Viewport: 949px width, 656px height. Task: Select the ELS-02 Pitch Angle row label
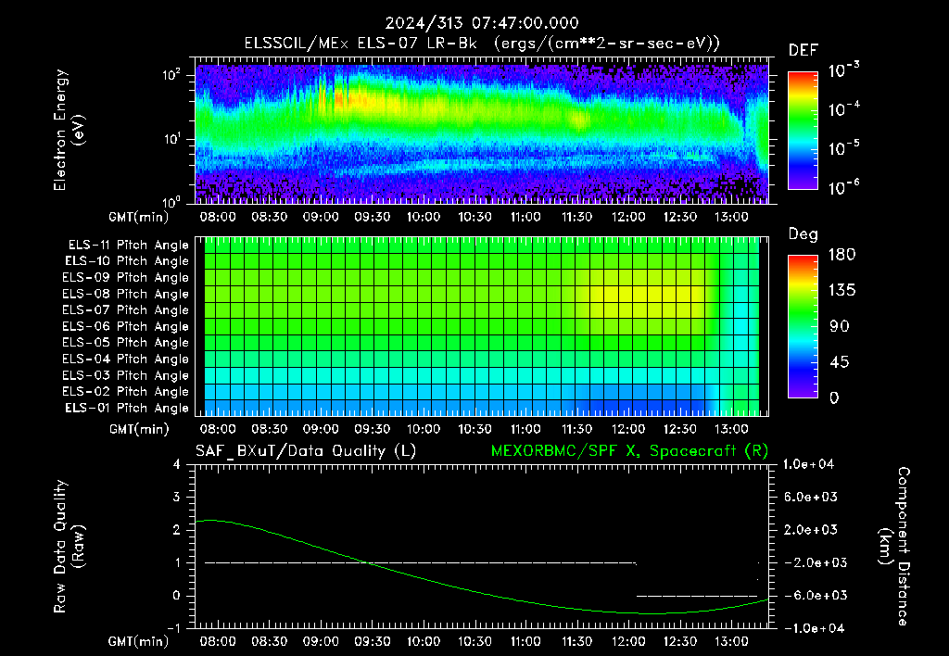[126, 392]
